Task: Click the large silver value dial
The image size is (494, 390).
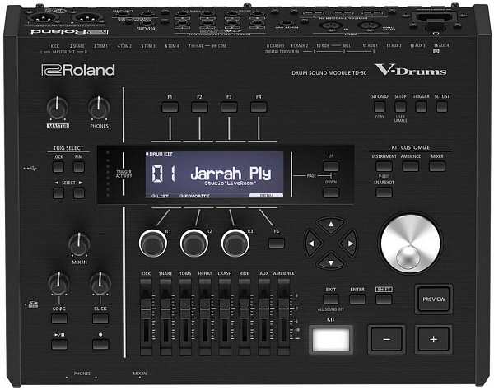Action: (x=410, y=244)
